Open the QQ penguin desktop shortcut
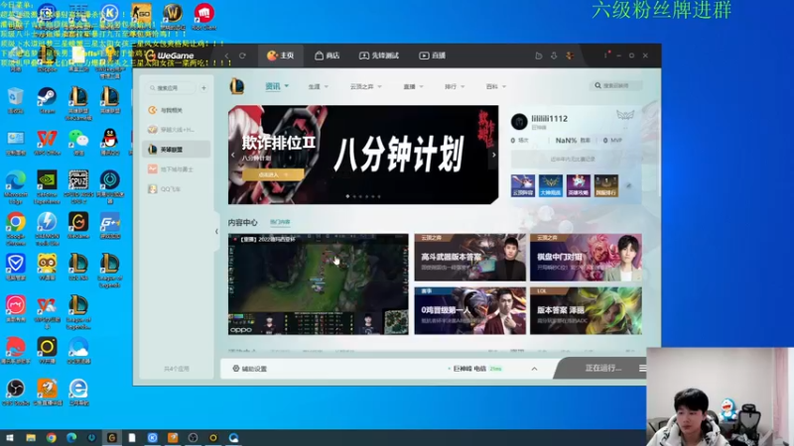The height and width of the screenshot is (446, 794). tap(110, 142)
